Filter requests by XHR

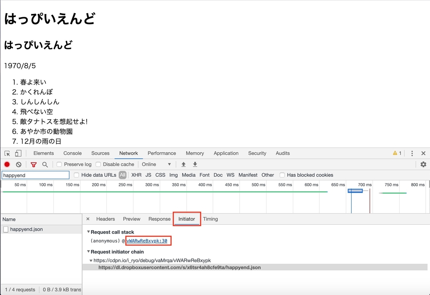[136, 175]
